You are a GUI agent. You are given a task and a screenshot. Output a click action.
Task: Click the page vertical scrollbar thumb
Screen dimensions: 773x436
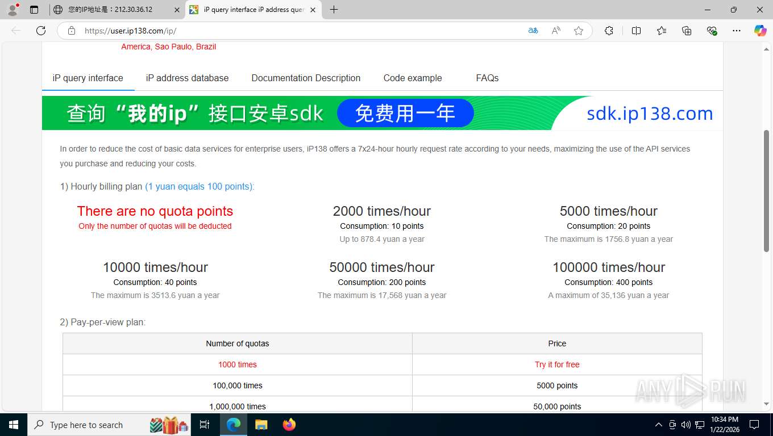point(766,191)
